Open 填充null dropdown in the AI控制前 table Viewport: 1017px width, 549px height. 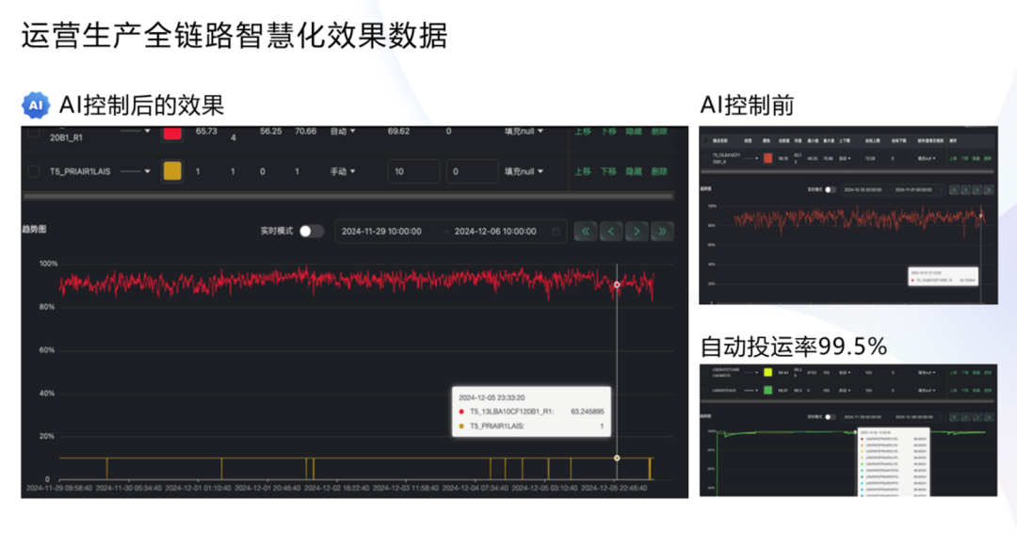pyautogui.click(x=927, y=158)
